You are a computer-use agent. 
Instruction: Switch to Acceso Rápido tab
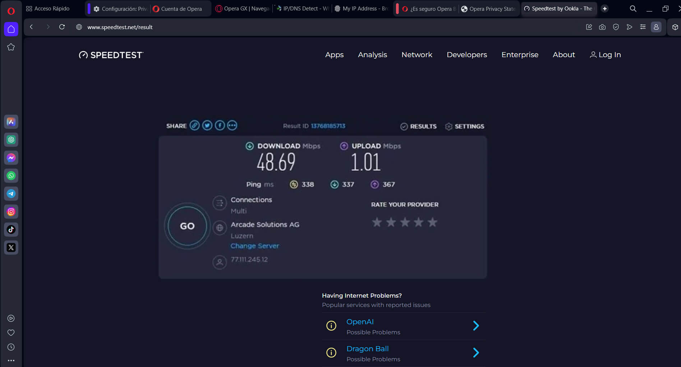click(x=48, y=9)
